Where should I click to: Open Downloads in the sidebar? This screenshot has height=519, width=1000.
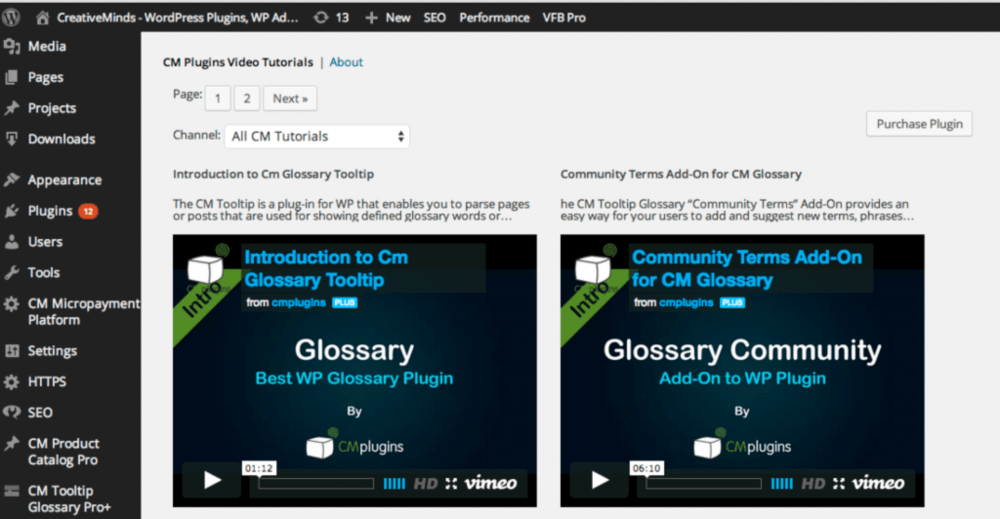[x=62, y=139]
